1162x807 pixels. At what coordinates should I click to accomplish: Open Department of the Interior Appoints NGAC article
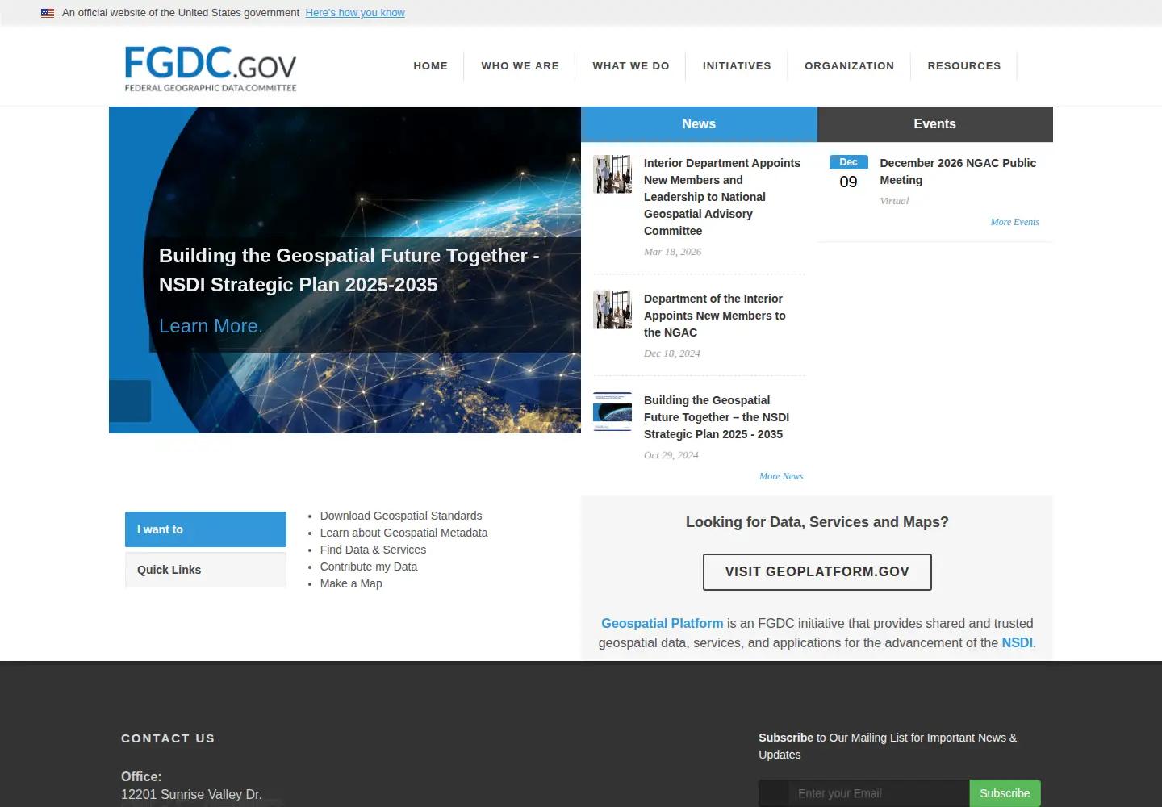(715, 316)
